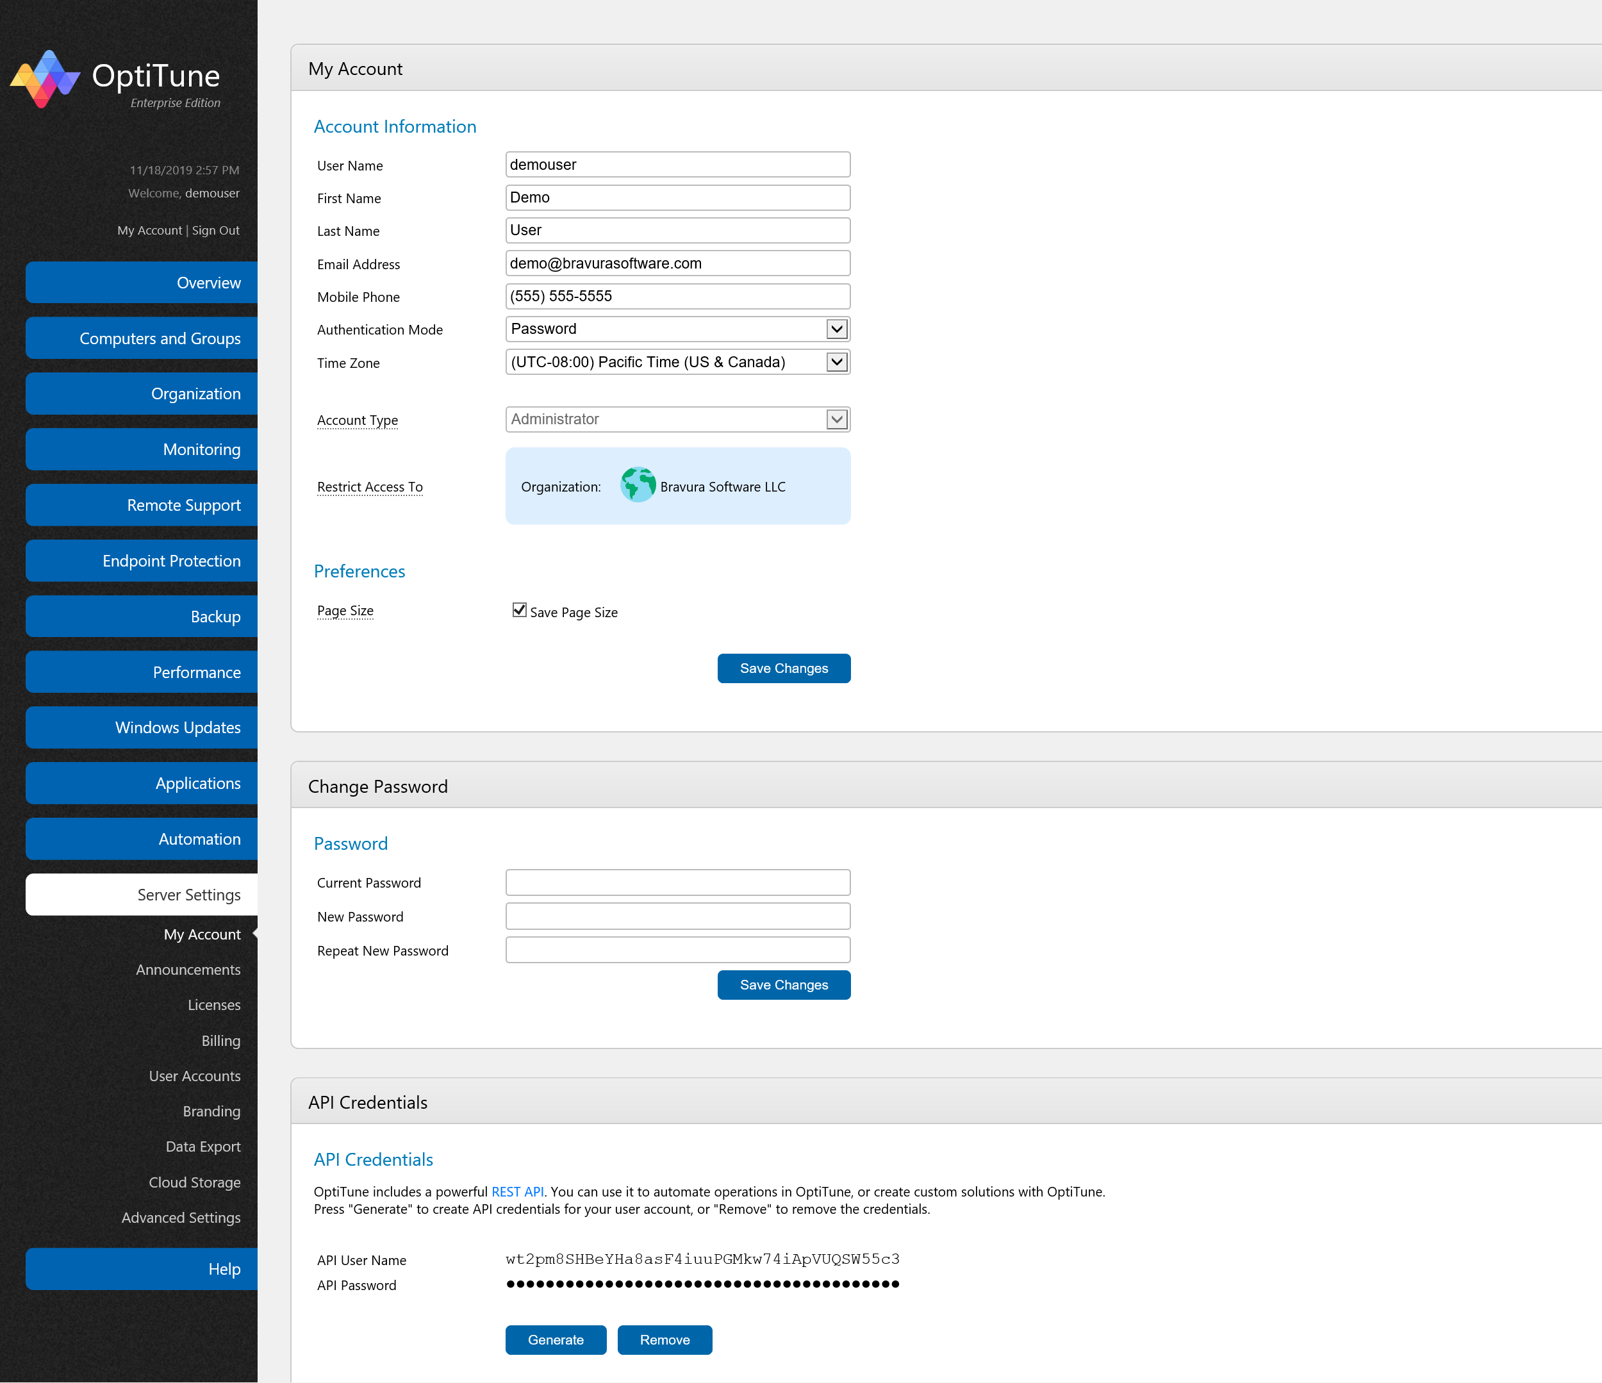Click the Bravura Software globe icon
Screen dimensions: 1602x1383
click(x=638, y=486)
